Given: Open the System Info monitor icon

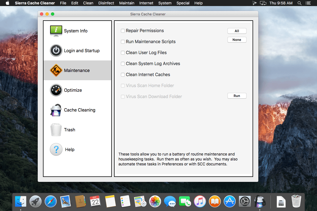Looking at the screenshot, I should [x=56, y=31].
